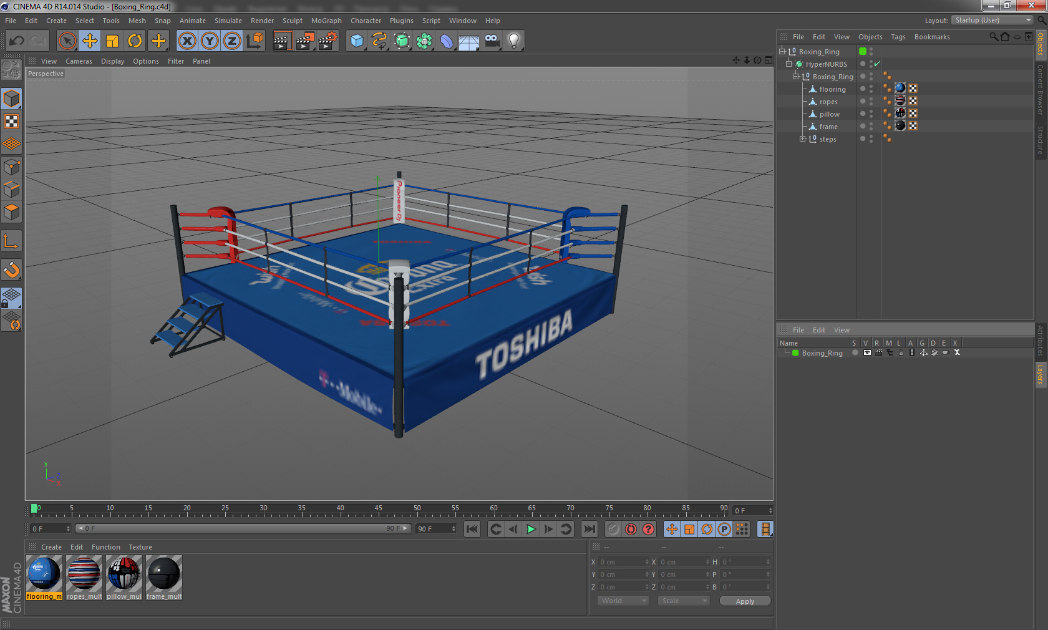
Task: Toggle X axis lock
Action: [187, 41]
